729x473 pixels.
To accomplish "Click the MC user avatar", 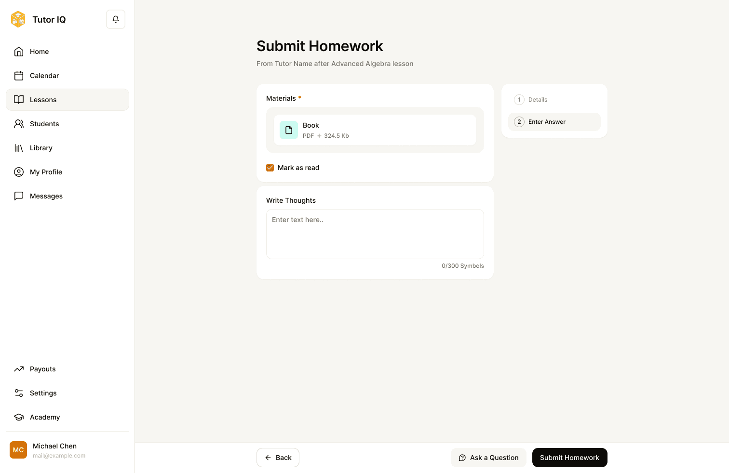I will click(x=18, y=450).
